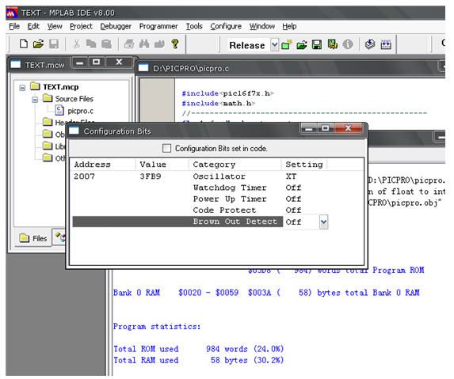Open the Brown Out Detect setting dropdown
Screen dimensions: 454x379
tap(323, 222)
